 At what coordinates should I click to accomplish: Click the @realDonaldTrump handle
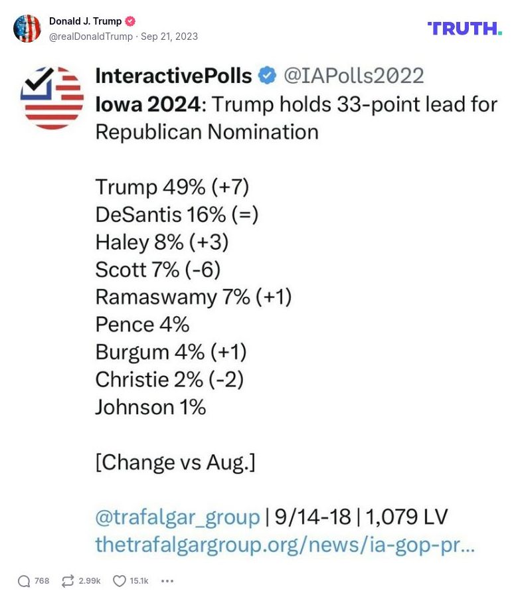pyautogui.click(x=90, y=37)
